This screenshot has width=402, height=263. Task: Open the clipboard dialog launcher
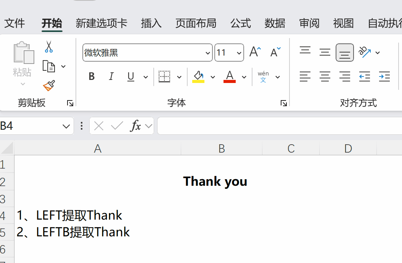(x=70, y=103)
